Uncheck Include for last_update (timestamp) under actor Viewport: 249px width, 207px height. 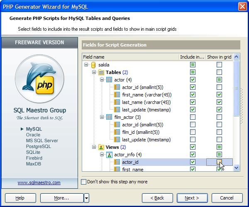click(x=193, y=110)
